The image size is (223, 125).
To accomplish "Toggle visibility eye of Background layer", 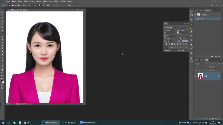I will point(195,76).
